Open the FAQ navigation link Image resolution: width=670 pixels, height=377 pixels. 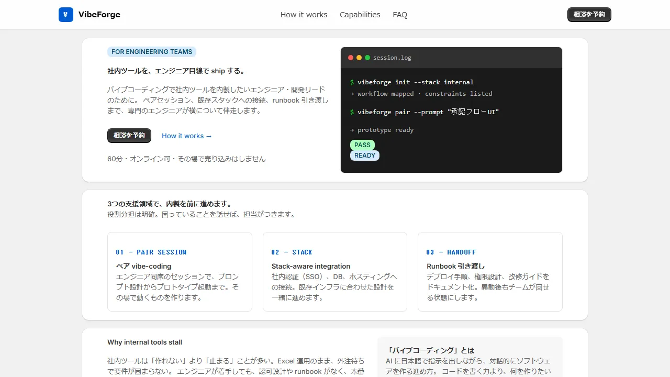click(x=400, y=15)
